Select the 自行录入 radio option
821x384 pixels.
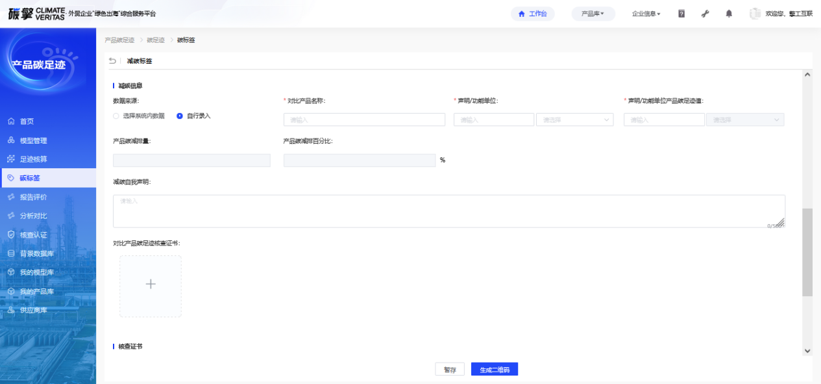pos(180,116)
